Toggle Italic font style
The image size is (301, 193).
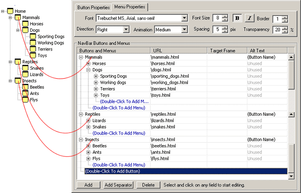(249, 18)
